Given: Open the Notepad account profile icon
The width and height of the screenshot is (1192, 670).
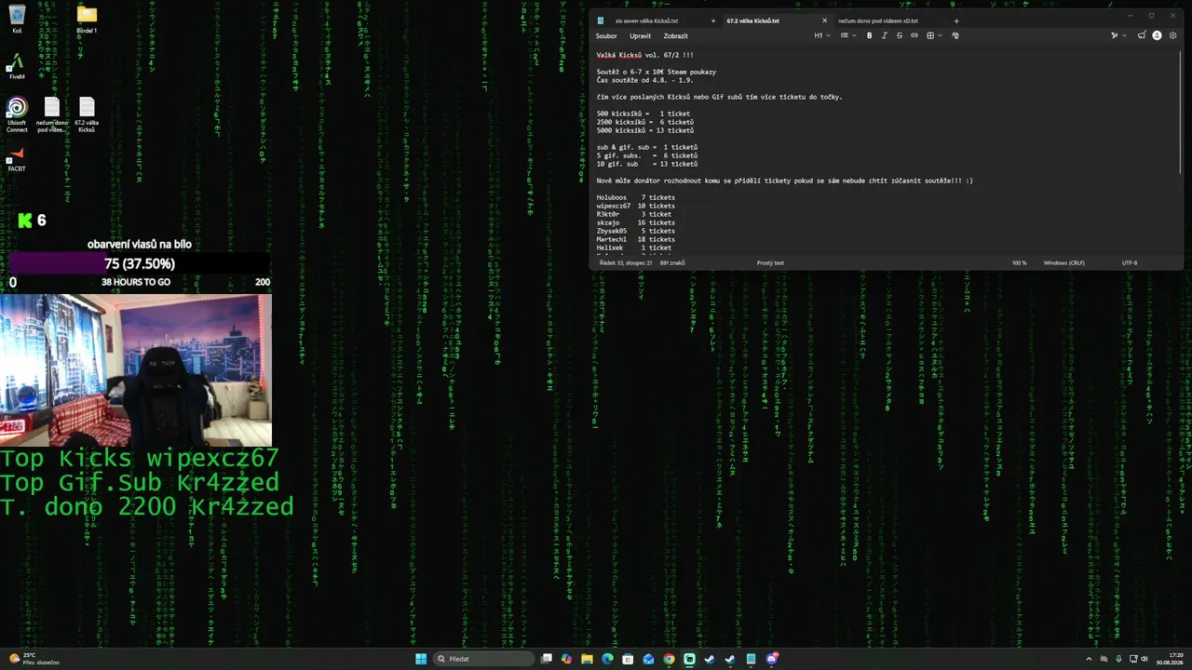Looking at the screenshot, I should point(1158,35).
